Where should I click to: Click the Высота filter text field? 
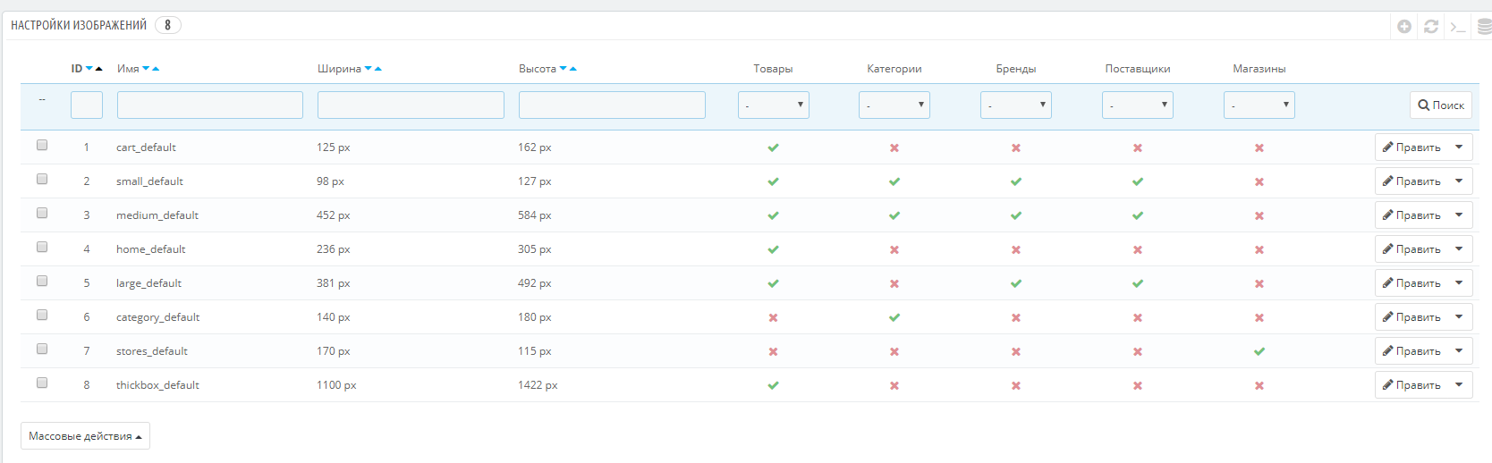612,105
